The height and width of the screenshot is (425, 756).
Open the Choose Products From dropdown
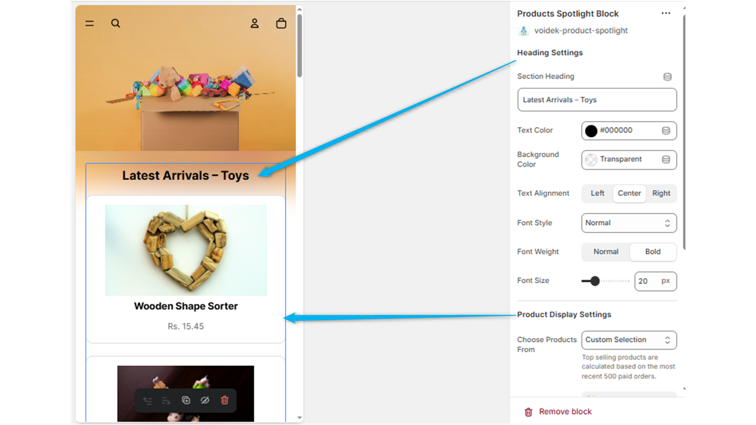coord(629,340)
